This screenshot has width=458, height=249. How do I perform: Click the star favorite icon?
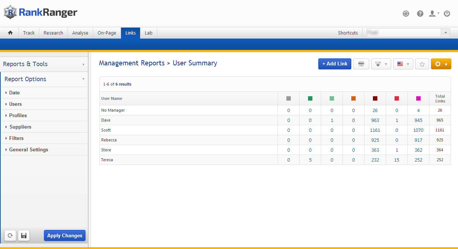point(422,64)
